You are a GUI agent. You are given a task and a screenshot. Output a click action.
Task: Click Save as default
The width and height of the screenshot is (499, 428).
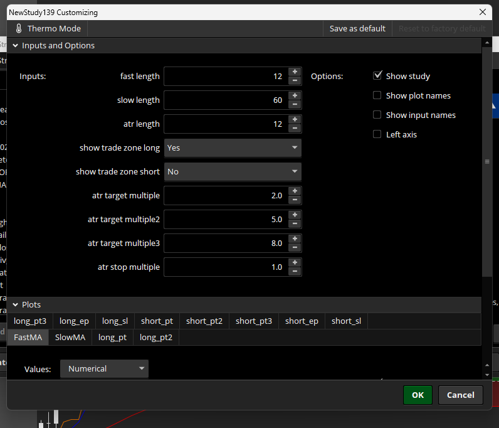(x=357, y=28)
